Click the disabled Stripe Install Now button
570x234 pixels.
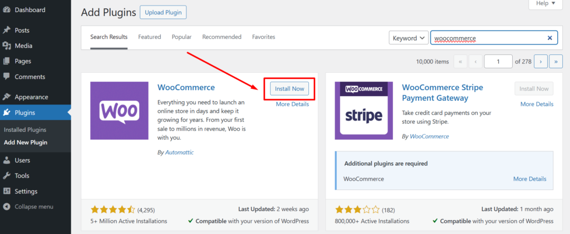point(534,88)
